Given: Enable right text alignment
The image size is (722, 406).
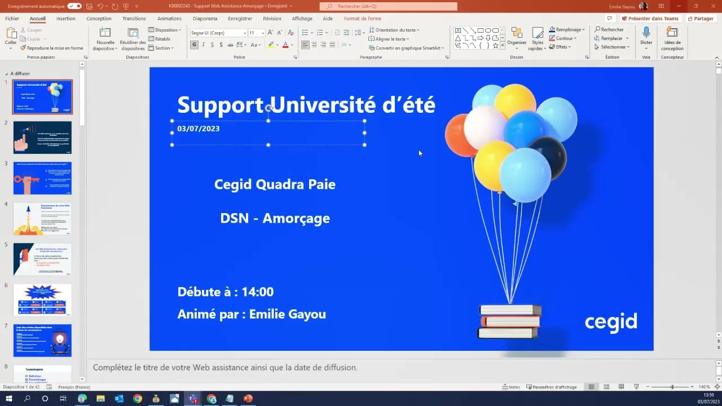Looking at the screenshot, I should click(323, 45).
